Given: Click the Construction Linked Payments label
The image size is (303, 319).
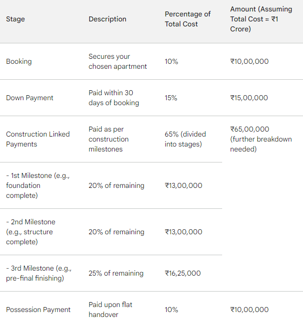Looking at the screenshot, I should click(x=38, y=139).
